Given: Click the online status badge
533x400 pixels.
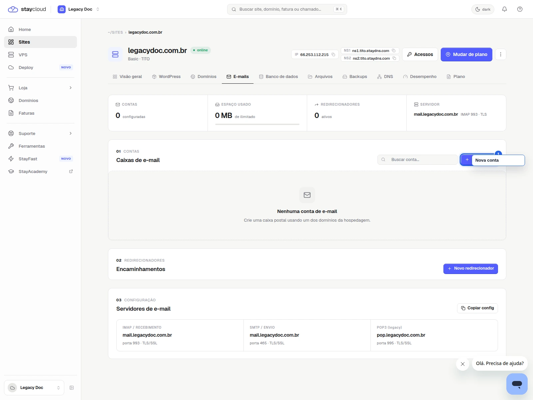Looking at the screenshot, I should point(201,50).
